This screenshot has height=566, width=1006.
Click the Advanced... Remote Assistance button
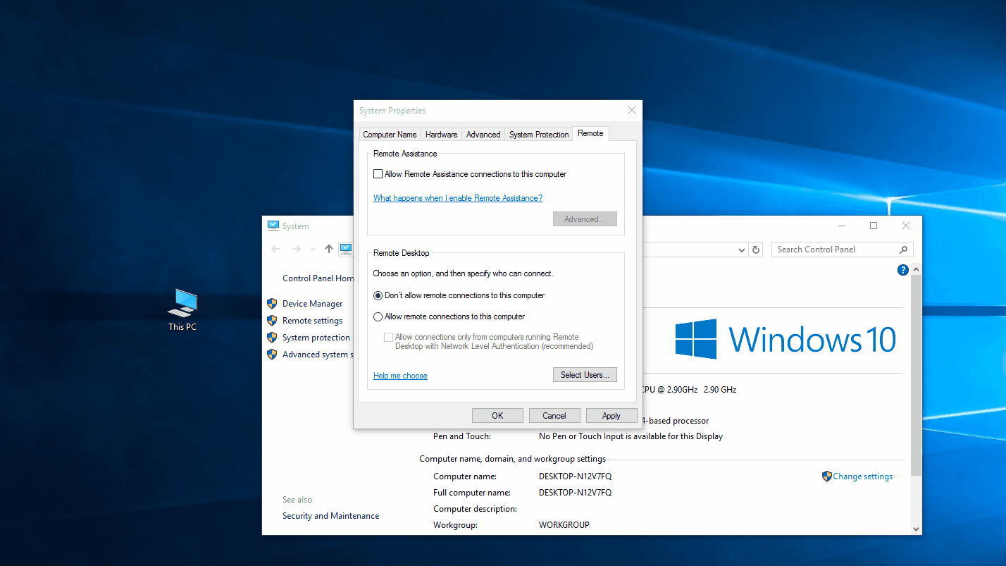tap(585, 219)
